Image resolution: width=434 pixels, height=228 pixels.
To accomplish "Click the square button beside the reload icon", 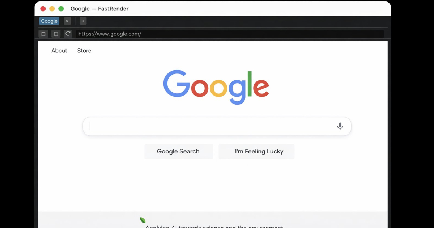I will (56, 34).
